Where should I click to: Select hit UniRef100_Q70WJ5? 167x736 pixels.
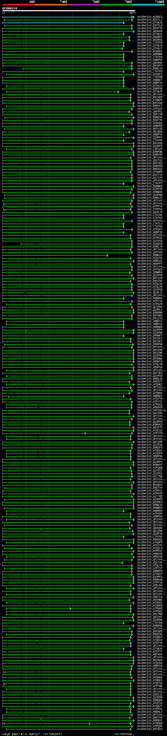[x=150, y=91]
